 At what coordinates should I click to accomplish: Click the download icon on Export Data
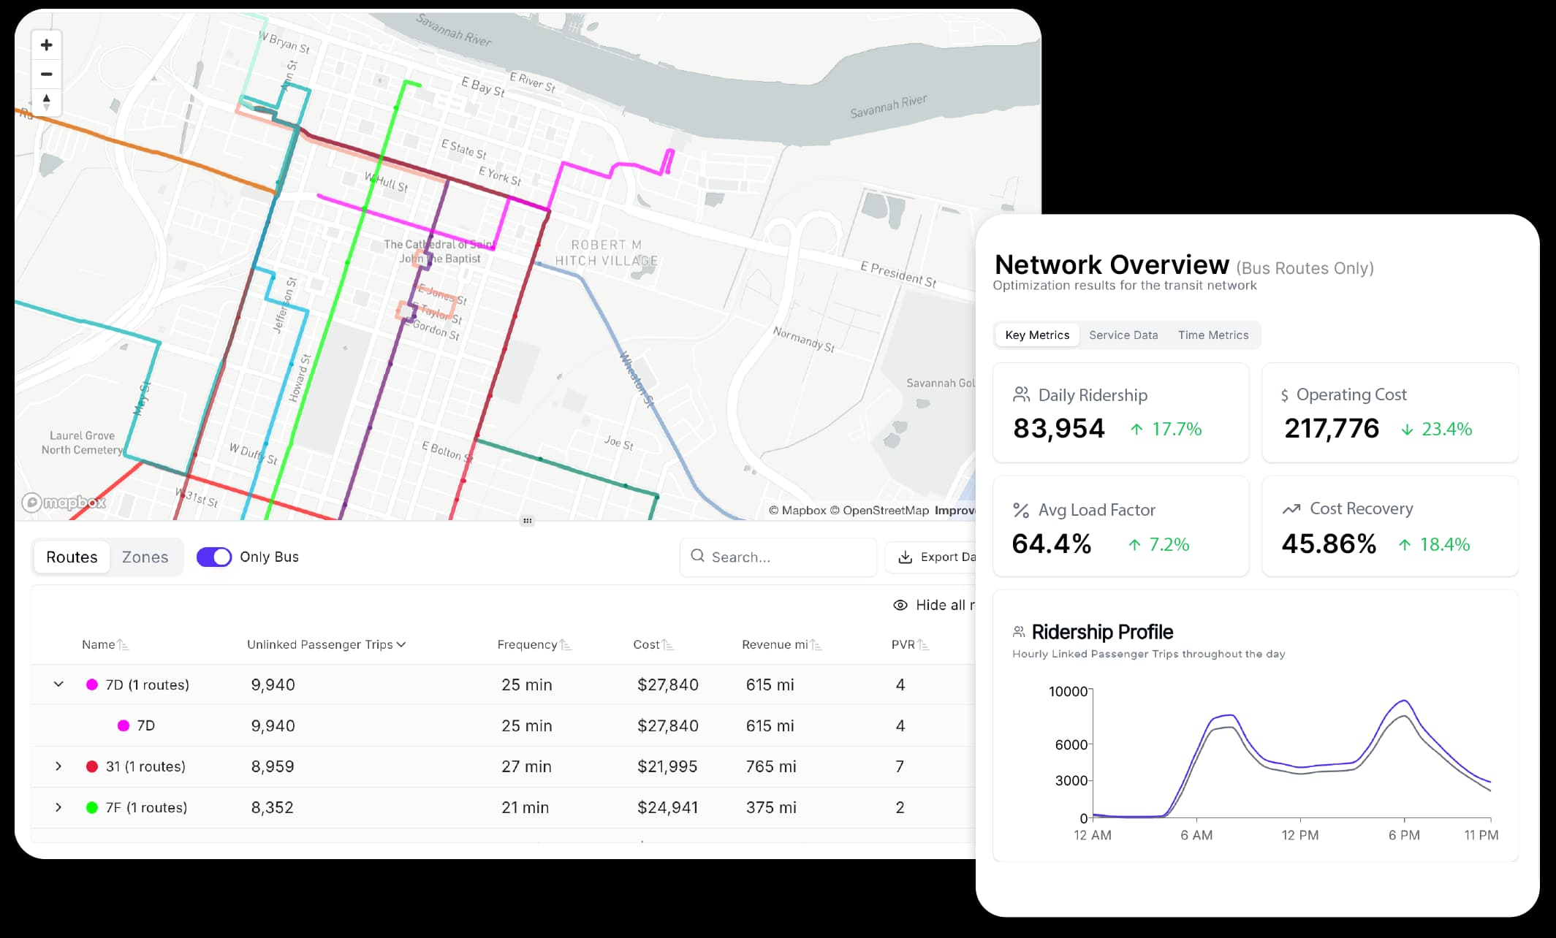tap(906, 557)
